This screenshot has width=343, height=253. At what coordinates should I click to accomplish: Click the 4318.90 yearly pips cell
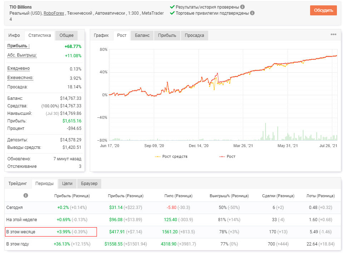point(178,244)
